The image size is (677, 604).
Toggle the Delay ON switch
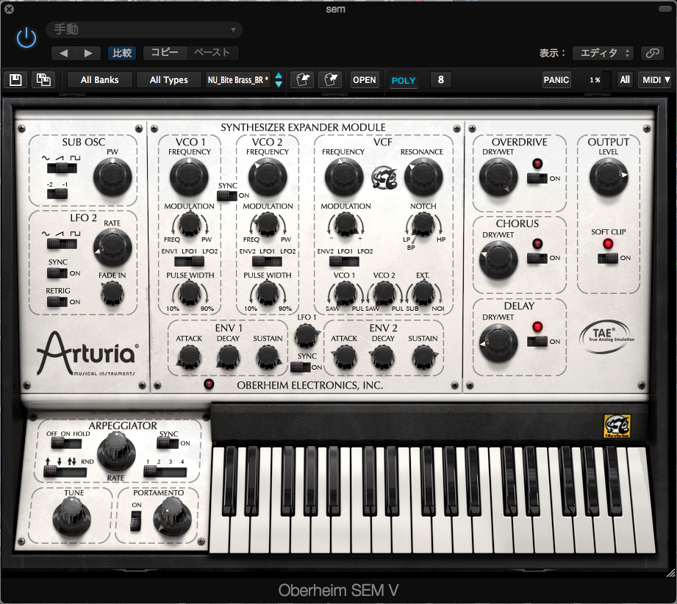click(537, 342)
